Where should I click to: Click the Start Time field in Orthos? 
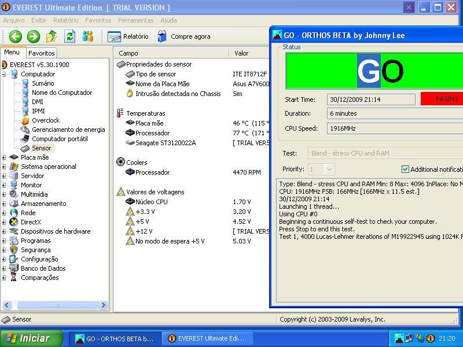371,99
